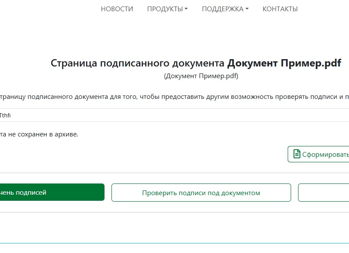Open the НОВОСТИ menu item

pos(117,9)
